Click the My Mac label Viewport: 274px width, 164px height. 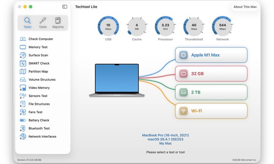tap(165, 143)
